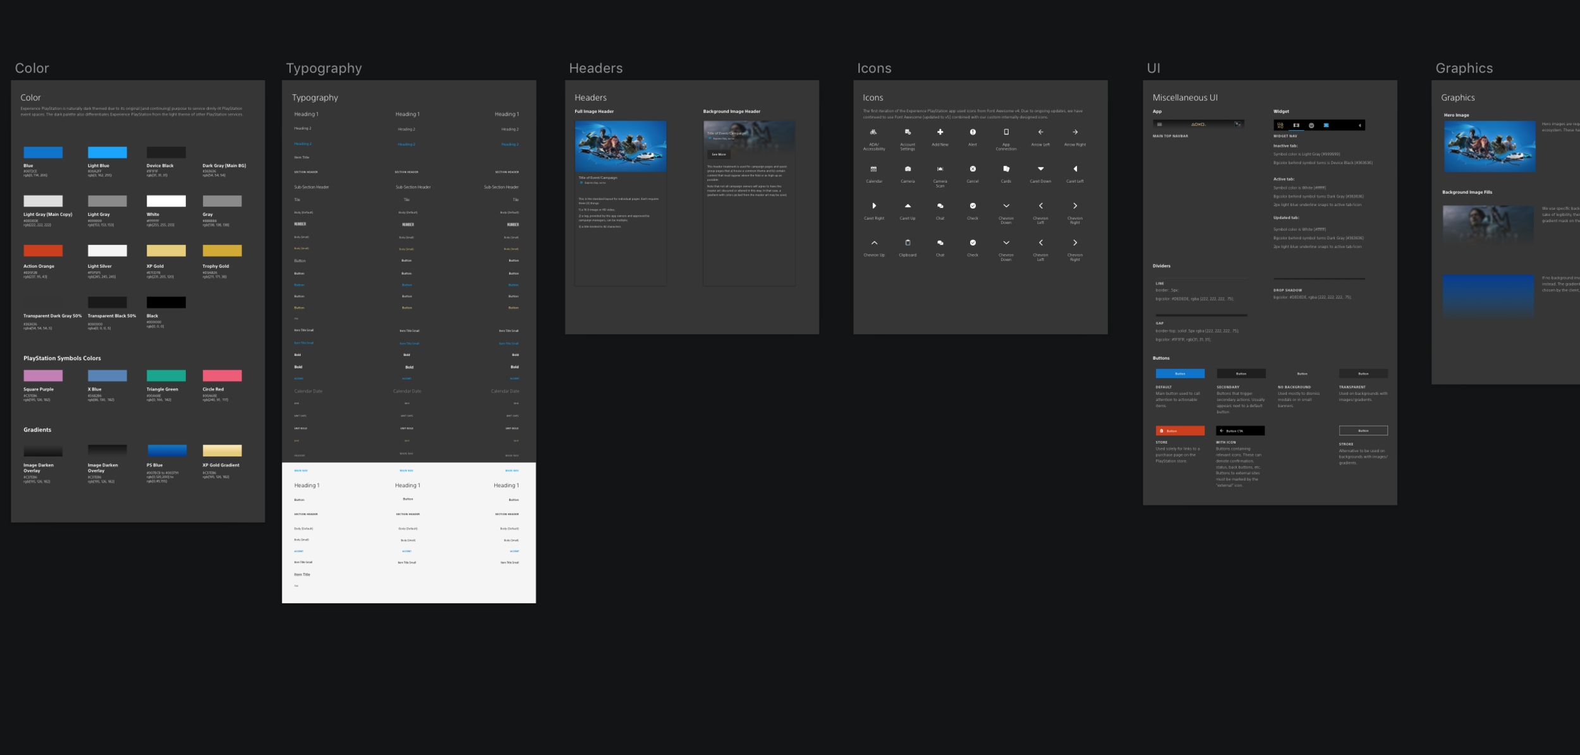This screenshot has width=1580, height=755.
Task: Select the App Connection phone icon
Action: pyautogui.click(x=1006, y=132)
